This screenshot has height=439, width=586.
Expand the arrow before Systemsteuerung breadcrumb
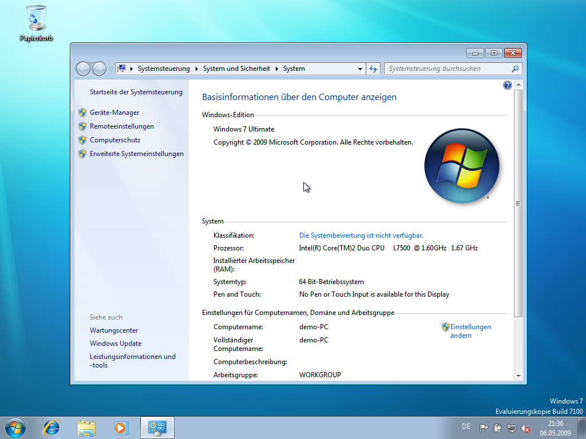tap(132, 69)
